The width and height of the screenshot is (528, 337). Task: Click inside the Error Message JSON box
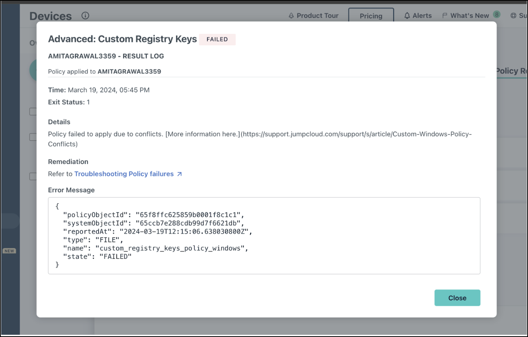pyautogui.click(x=264, y=235)
